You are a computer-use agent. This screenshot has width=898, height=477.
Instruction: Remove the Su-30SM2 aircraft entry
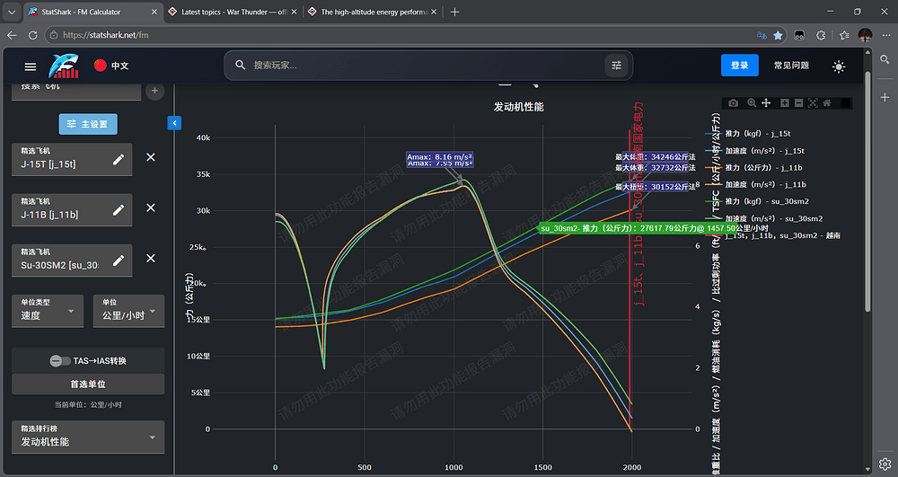(x=151, y=260)
